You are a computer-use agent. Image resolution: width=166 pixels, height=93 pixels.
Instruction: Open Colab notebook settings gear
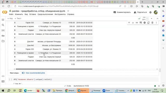tap(150, 12)
